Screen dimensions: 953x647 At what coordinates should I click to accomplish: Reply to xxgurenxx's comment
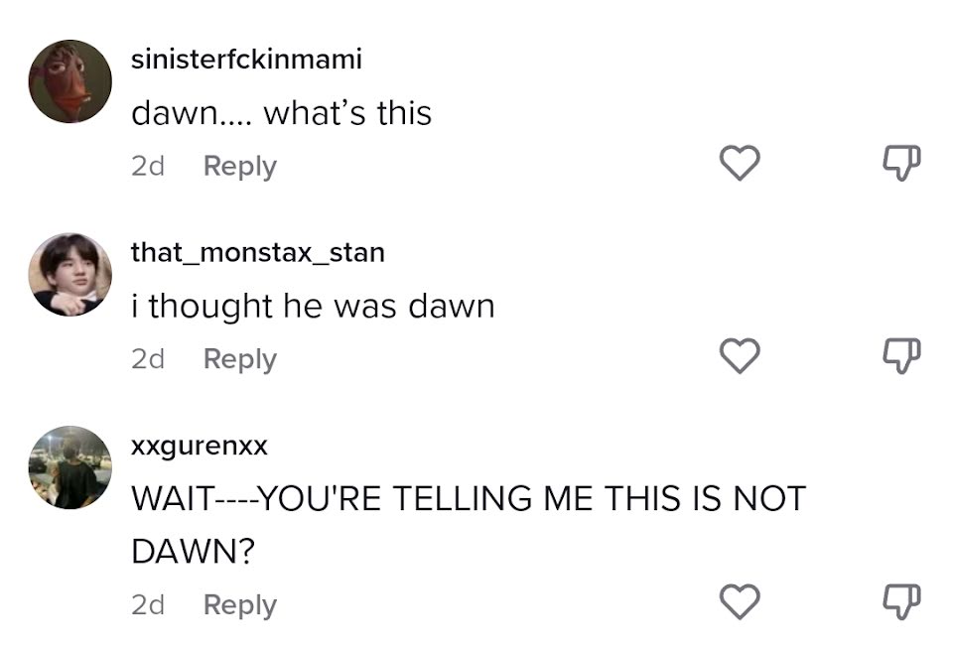239,604
